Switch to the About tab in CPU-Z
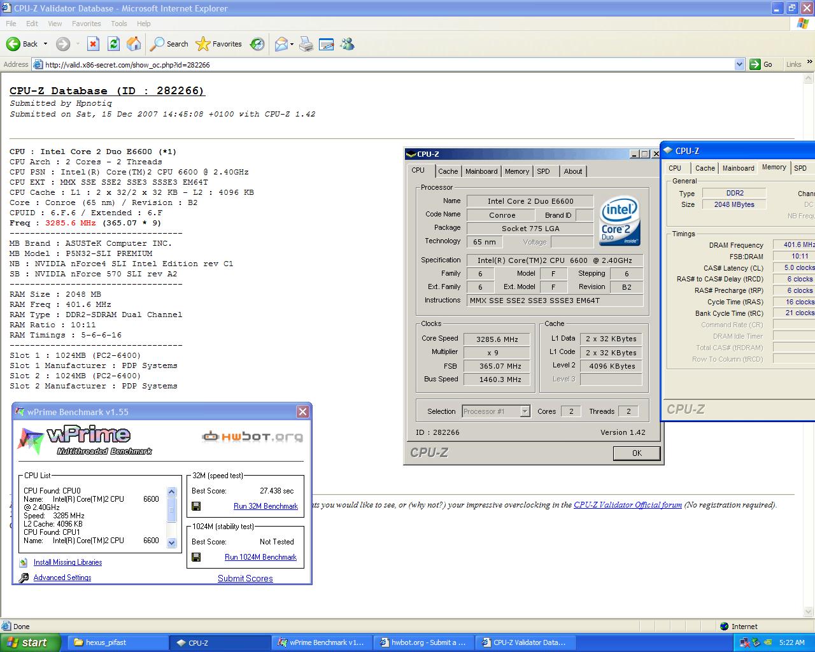815x652 pixels. click(573, 171)
